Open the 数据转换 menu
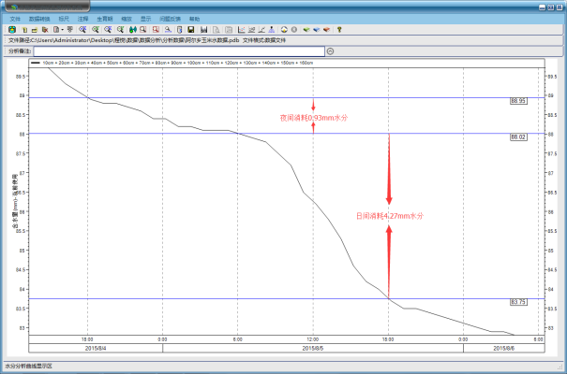The image size is (567, 374). tap(39, 19)
